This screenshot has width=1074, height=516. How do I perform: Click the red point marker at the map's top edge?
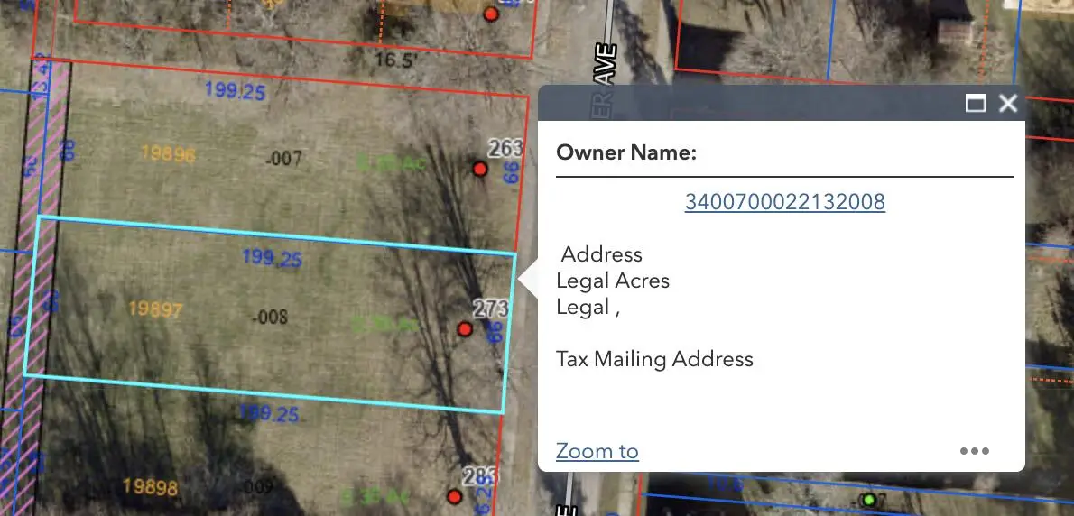click(x=491, y=14)
